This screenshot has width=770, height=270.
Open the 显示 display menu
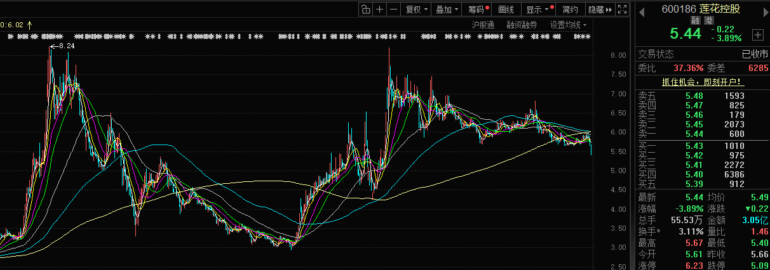click(x=537, y=10)
